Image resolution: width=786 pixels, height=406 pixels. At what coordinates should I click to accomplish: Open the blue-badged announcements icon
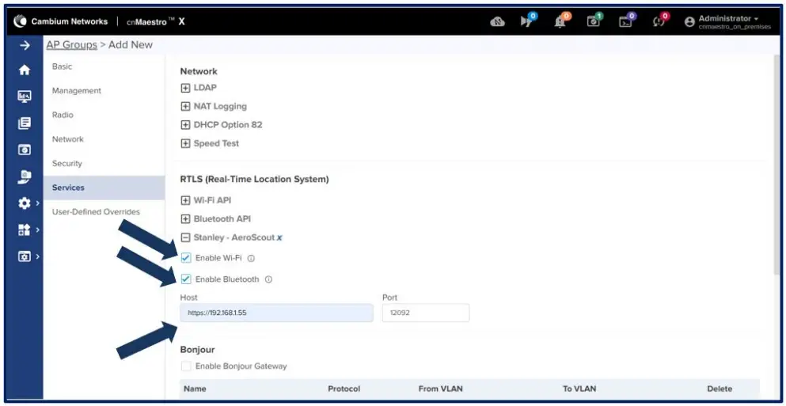[527, 21]
